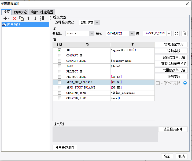The width and height of the screenshot is (192, 161).
Task: Delete the selected submit item with red X
Action: pos(14,18)
